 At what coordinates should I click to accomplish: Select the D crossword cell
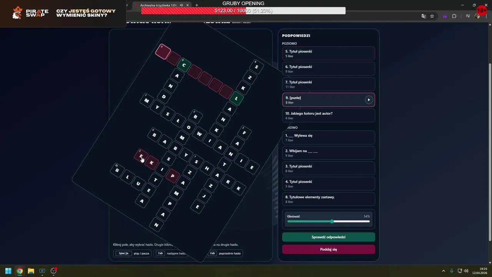coord(164,96)
